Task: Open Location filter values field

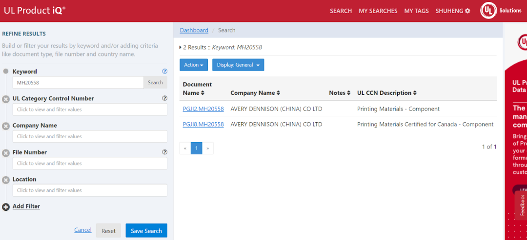Action: click(x=90, y=190)
